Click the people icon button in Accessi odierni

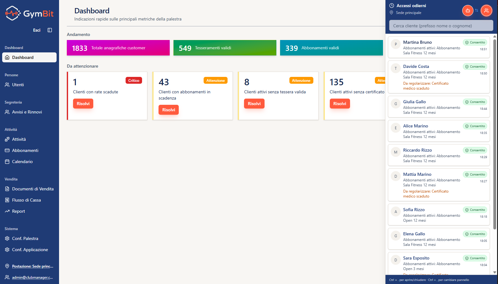[x=486, y=11]
